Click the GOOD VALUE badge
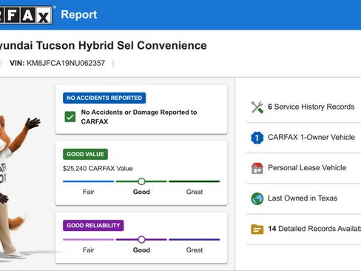Screen dimensions: 361x271 (85, 154)
